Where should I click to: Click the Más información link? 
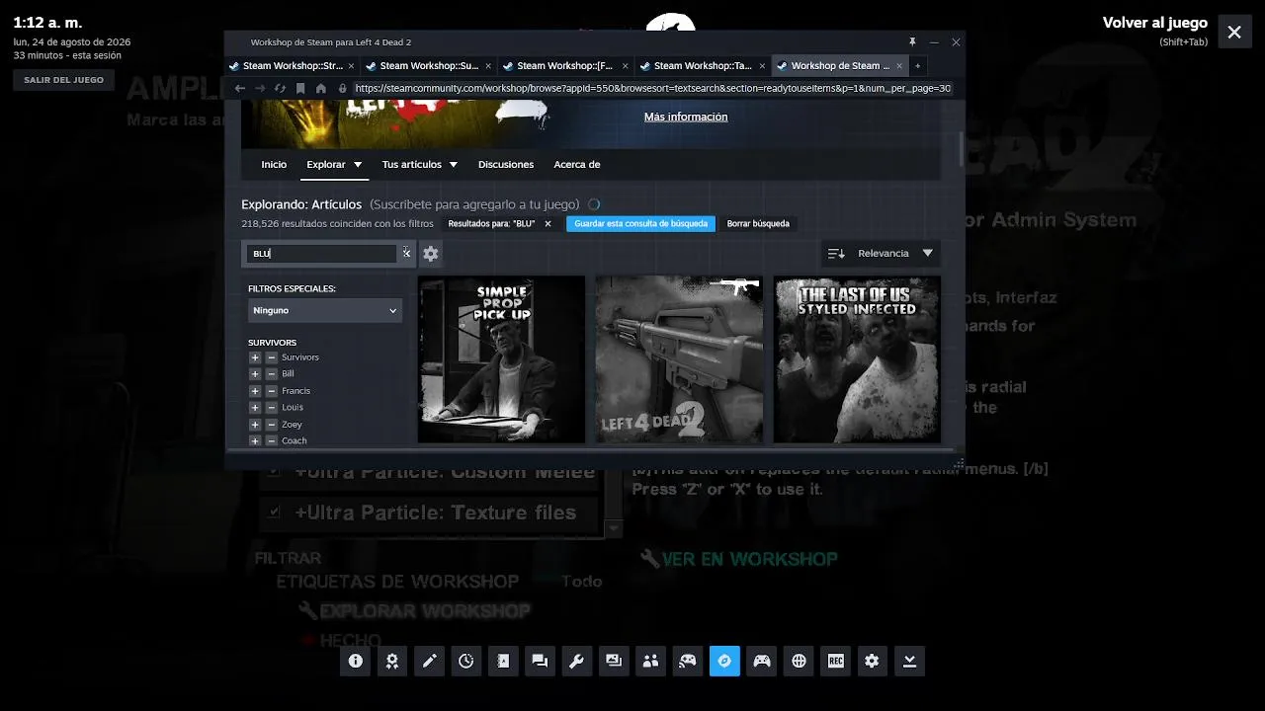tap(686, 117)
